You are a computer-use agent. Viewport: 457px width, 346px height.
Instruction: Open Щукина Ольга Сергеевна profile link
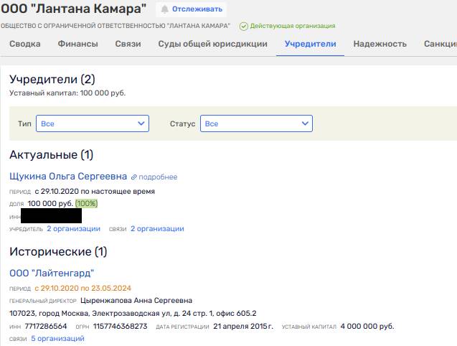coord(68,176)
